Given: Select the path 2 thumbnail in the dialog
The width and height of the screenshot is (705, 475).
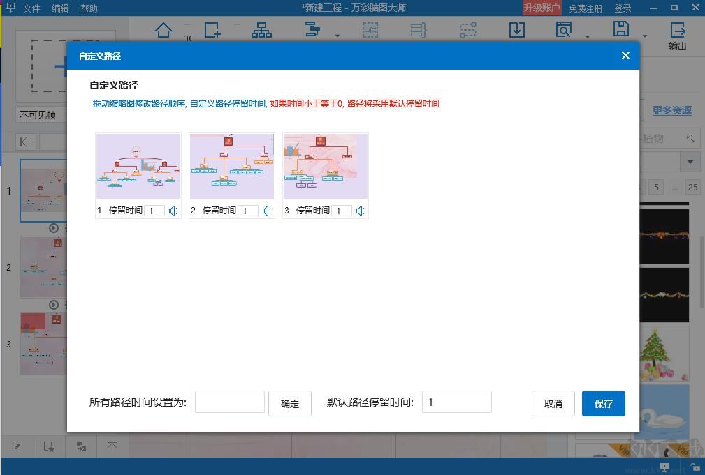Looking at the screenshot, I should coord(231,165).
